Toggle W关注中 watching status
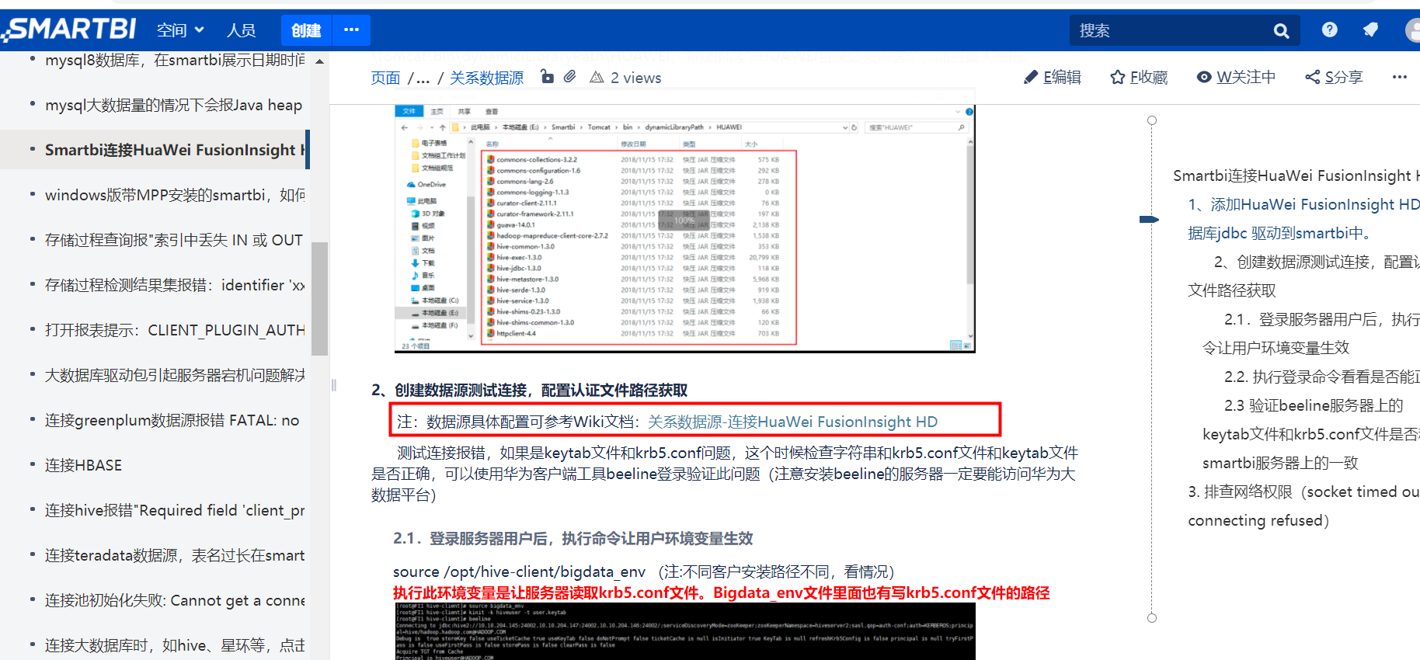This screenshot has width=1420, height=660. [1236, 77]
